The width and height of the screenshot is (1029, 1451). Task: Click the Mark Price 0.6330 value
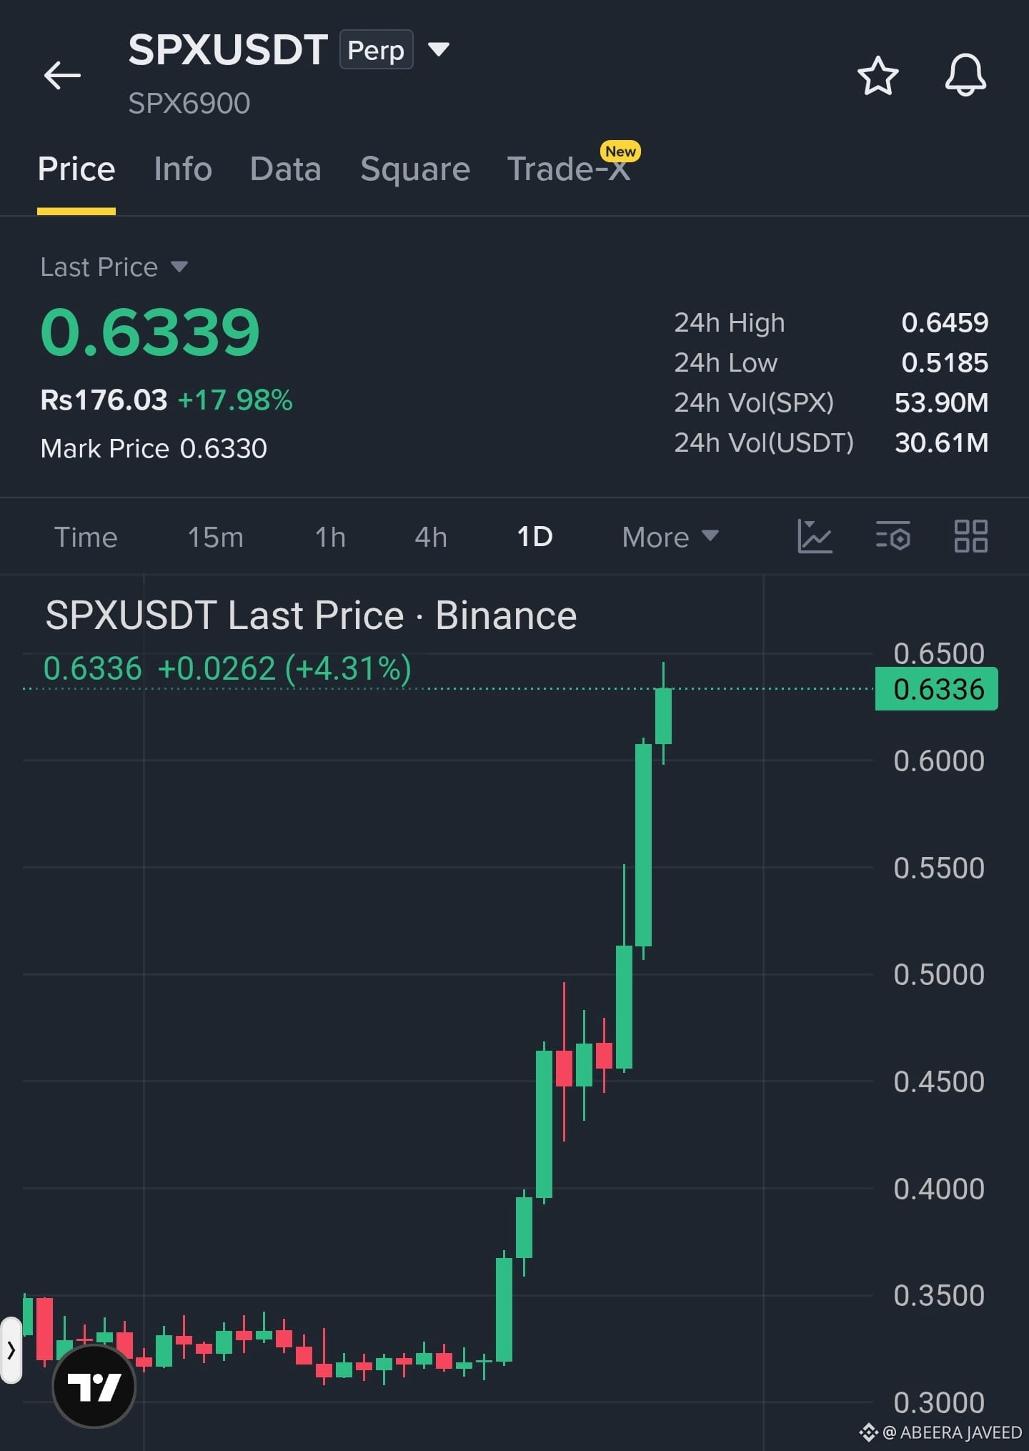point(224,449)
